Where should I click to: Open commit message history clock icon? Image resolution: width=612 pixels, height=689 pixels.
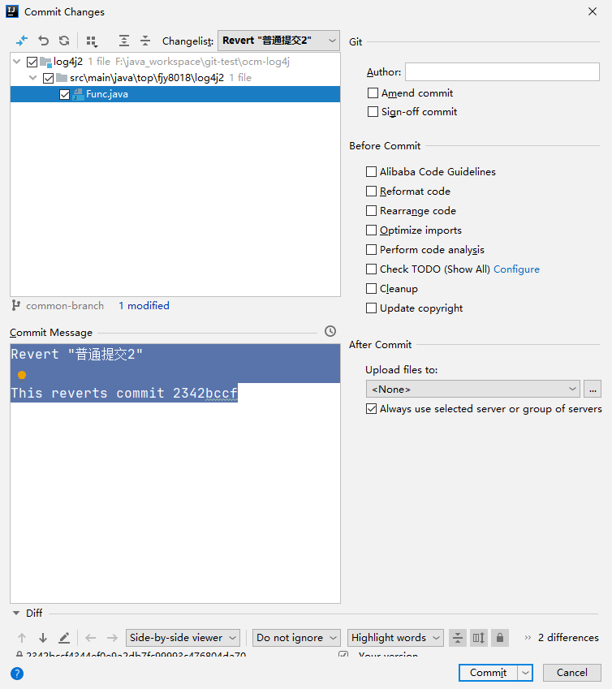tap(330, 331)
